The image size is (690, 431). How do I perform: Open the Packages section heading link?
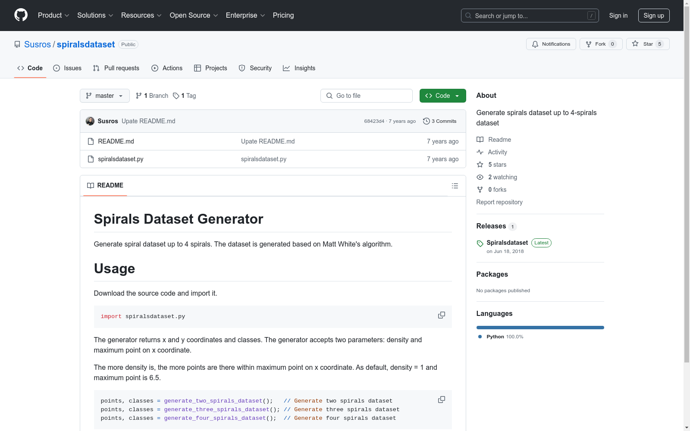point(492,275)
